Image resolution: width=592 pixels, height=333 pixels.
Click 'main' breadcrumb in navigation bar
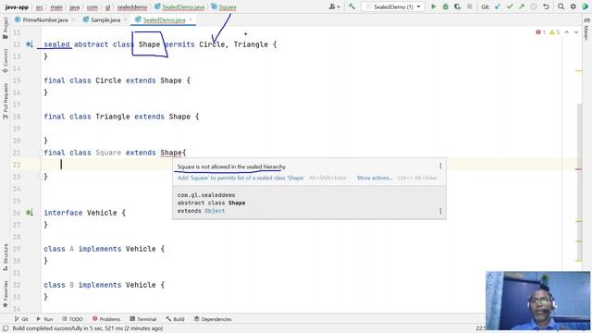tap(56, 6)
